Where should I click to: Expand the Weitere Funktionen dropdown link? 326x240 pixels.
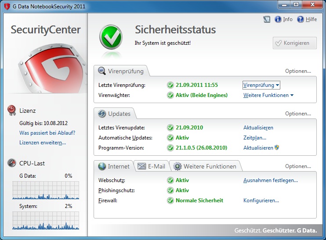click(x=268, y=95)
